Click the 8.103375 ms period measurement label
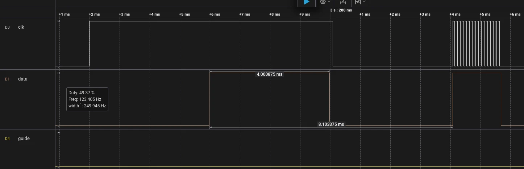Image resolution: width=524 pixels, height=169 pixels. 331,124
